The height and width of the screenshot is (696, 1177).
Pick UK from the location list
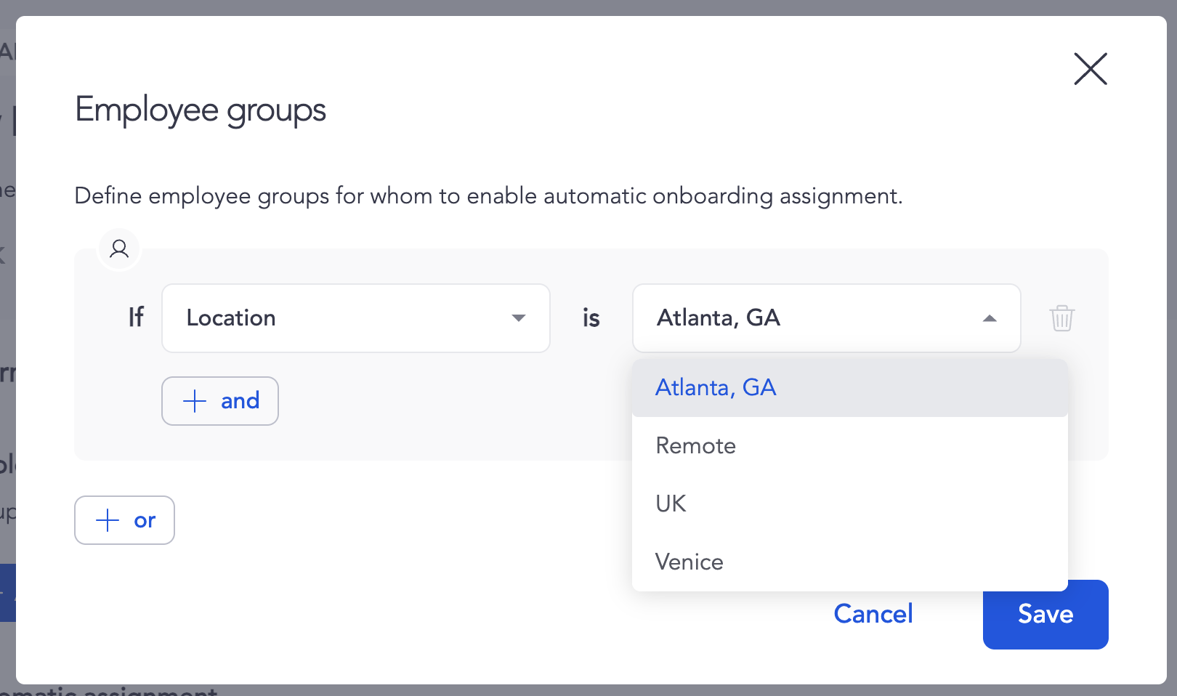[671, 504]
